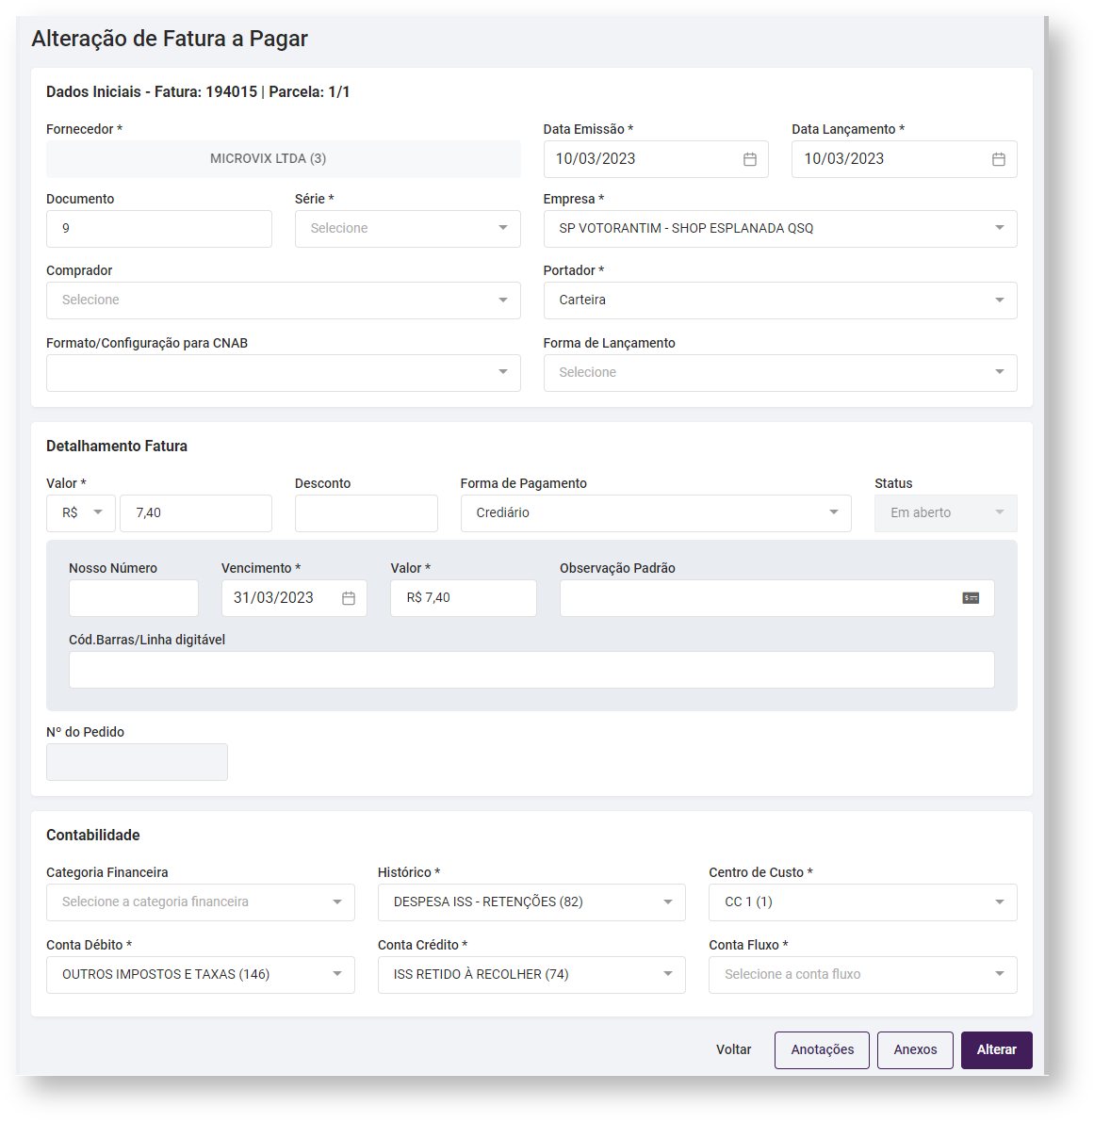This screenshot has height=1121, width=1094.
Task: Click the Cód.Barras/Linha digitável field
Action: pos(531,670)
